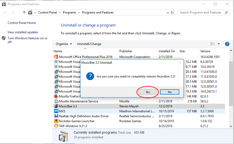Click the Rockstar Games Launcher name
234x144 pixels.
(77, 121)
